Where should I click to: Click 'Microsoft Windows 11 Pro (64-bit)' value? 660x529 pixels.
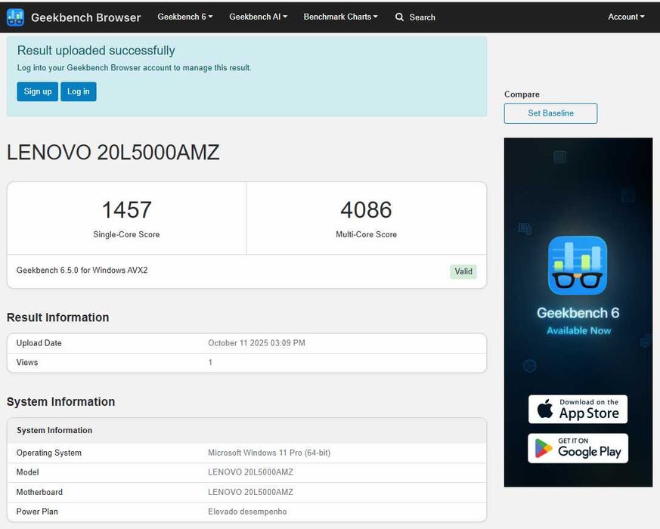269,453
